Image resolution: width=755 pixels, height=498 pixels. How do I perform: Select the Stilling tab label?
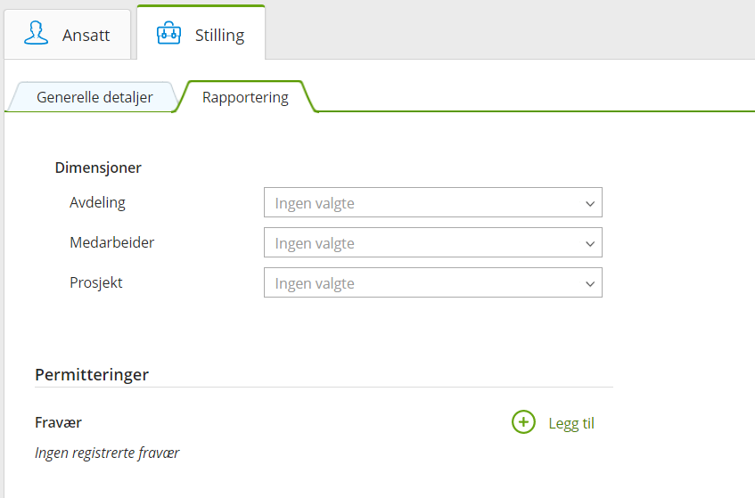219,36
